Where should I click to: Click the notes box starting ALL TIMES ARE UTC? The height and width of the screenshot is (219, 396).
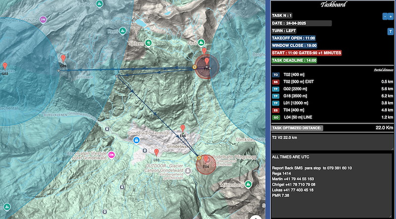332,186
